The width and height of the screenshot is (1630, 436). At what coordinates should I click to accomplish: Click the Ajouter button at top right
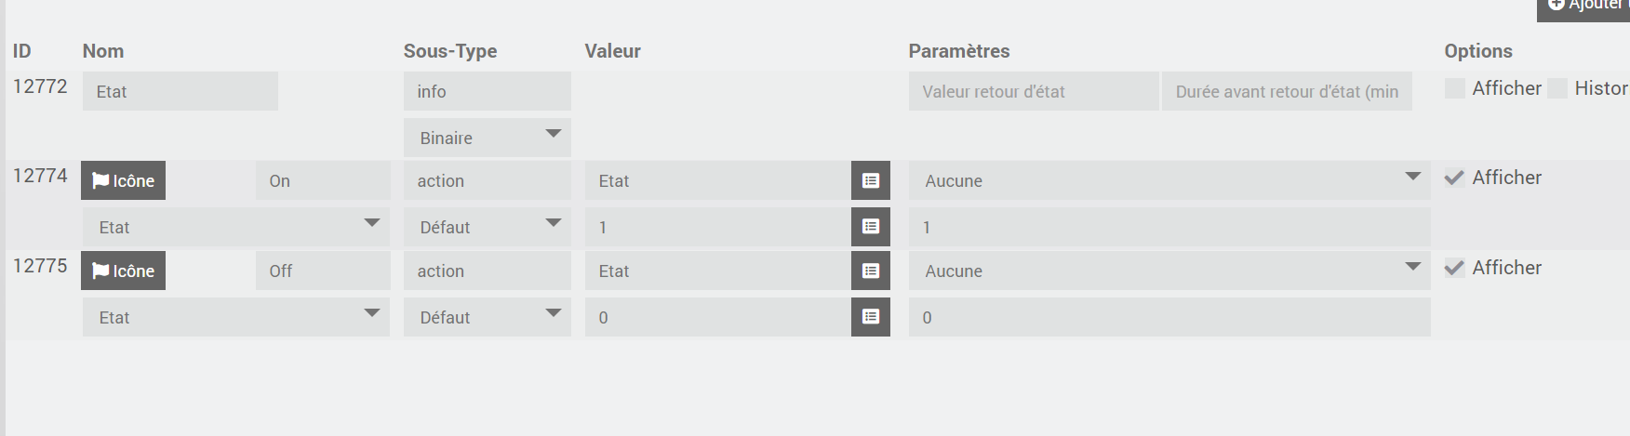click(1583, 7)
